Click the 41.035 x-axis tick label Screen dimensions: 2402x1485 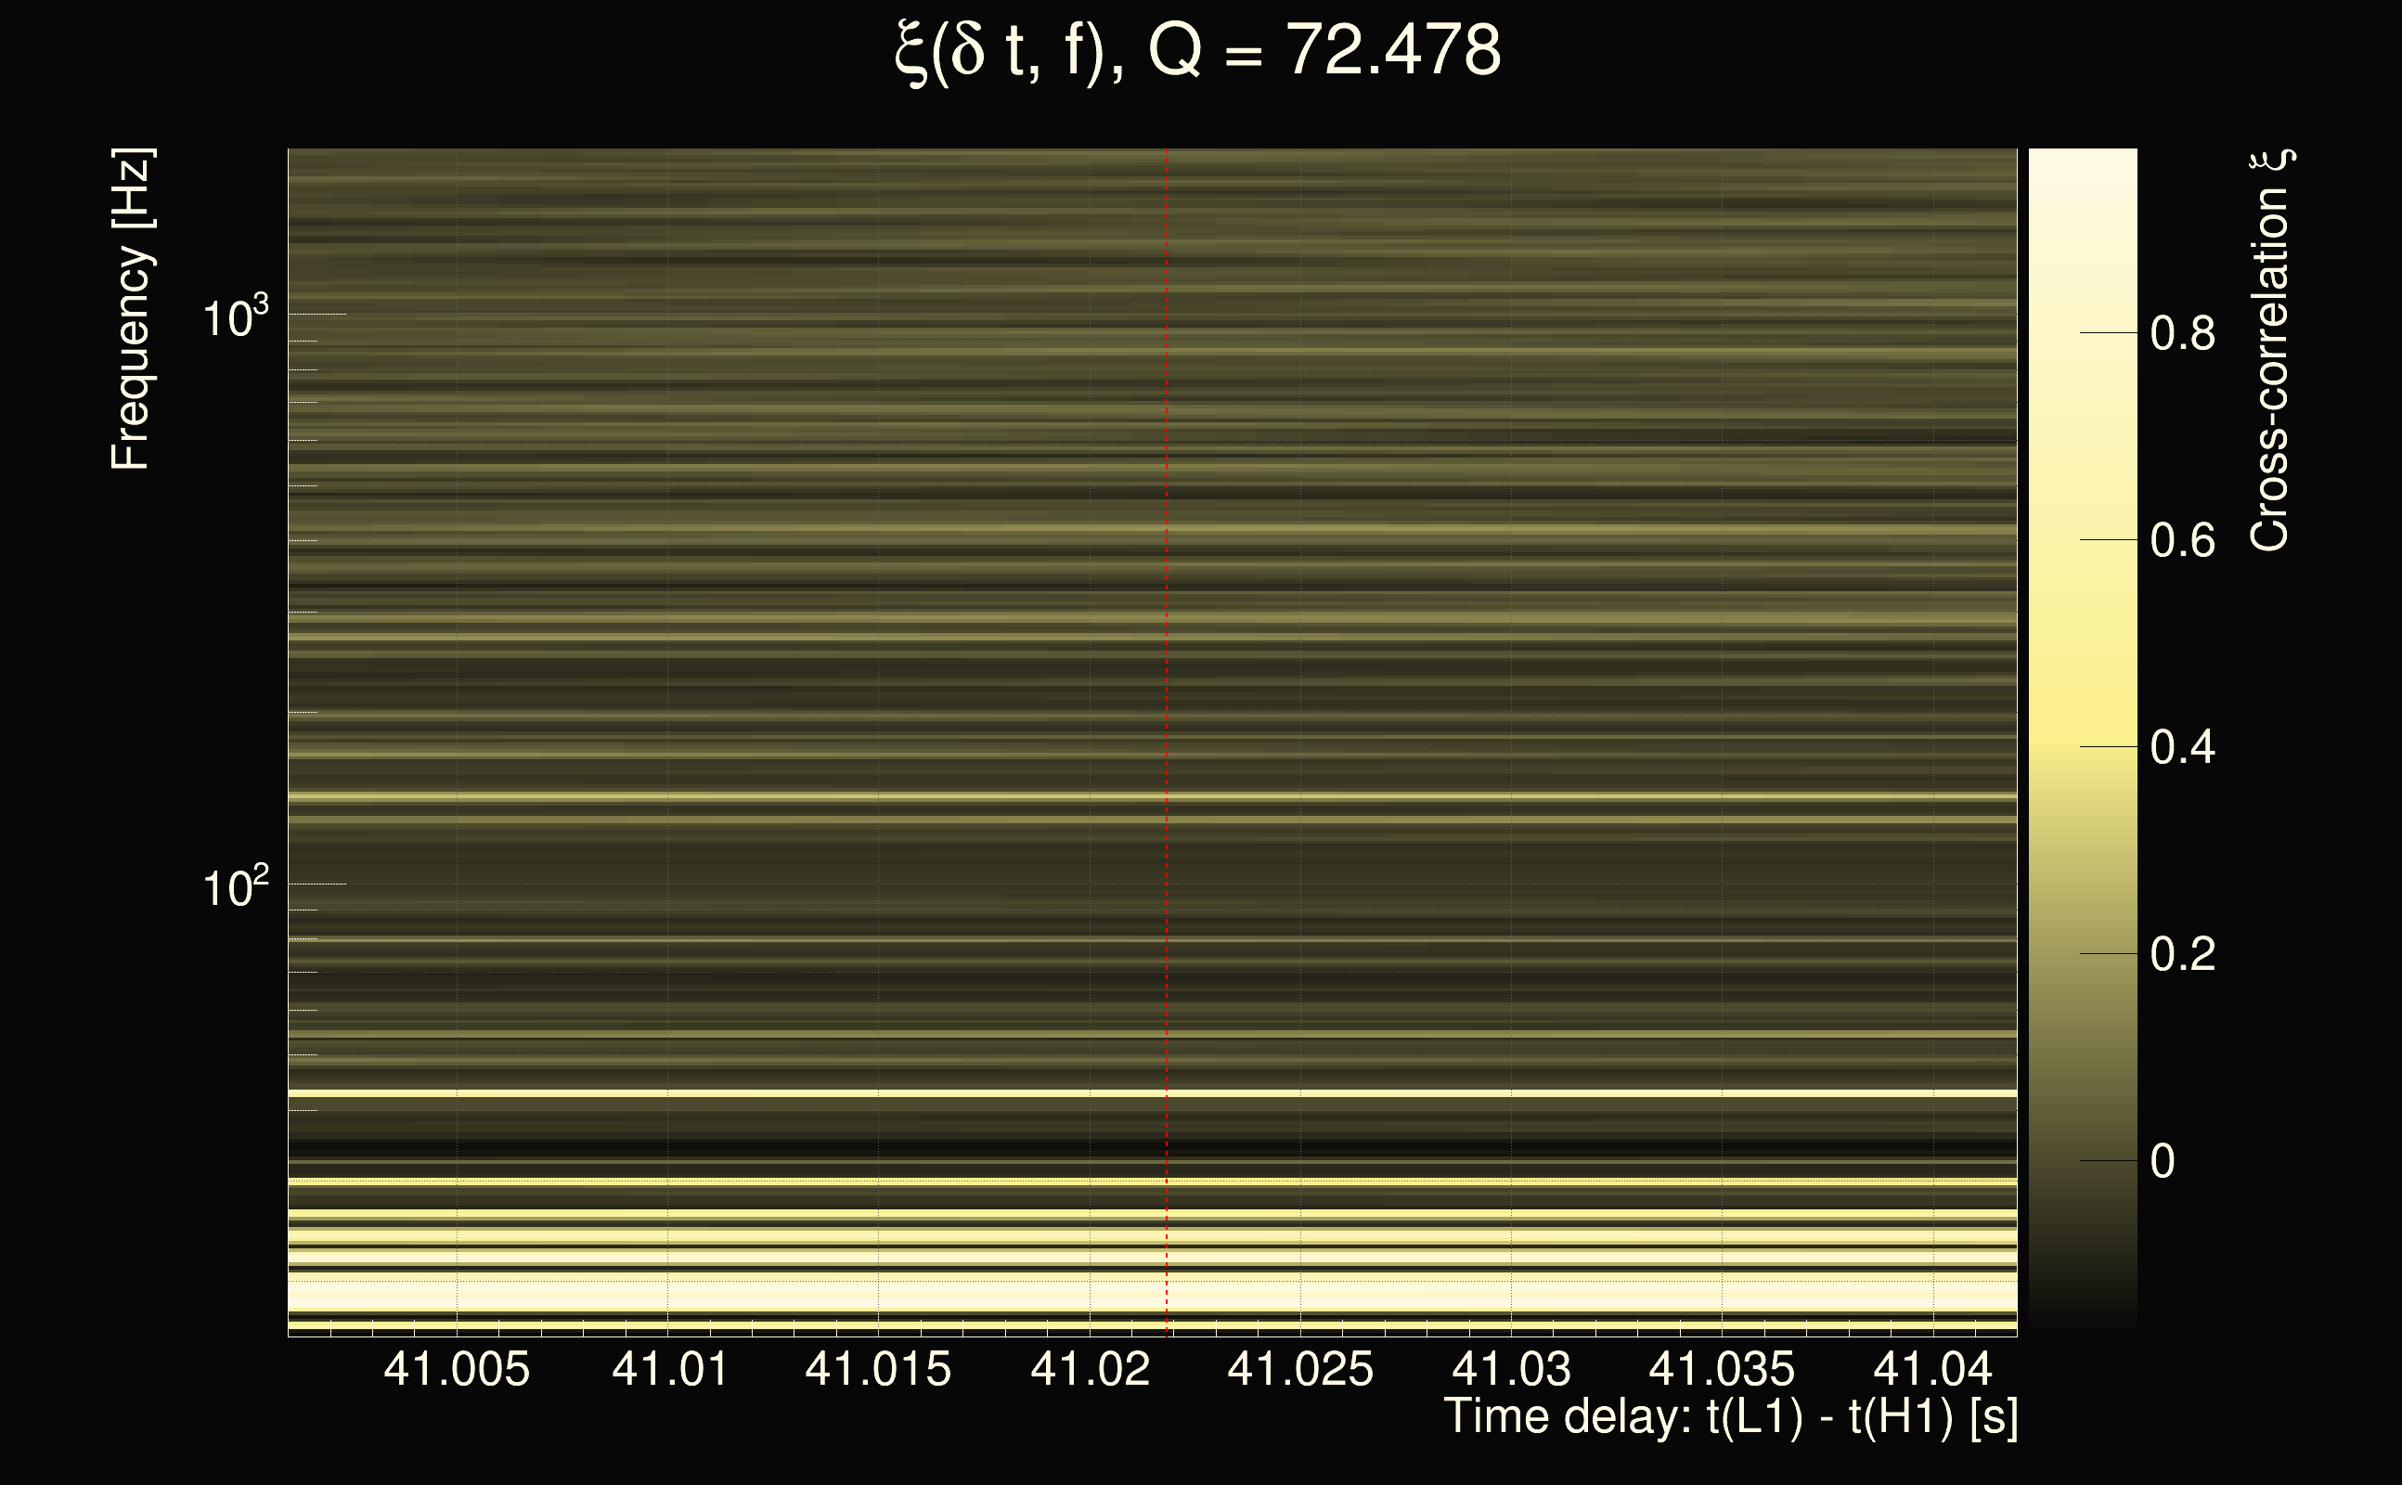click(1722, 1369)
